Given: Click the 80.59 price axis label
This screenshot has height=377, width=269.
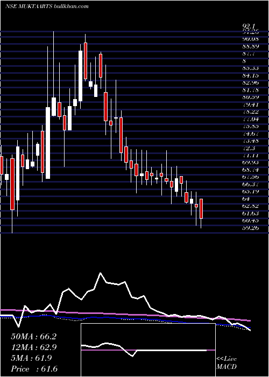Looking at the screenshot, I should tap(250, 97).
